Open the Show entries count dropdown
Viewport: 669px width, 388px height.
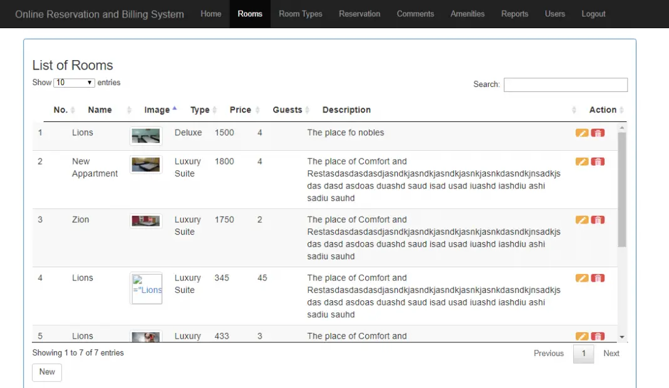74,83
